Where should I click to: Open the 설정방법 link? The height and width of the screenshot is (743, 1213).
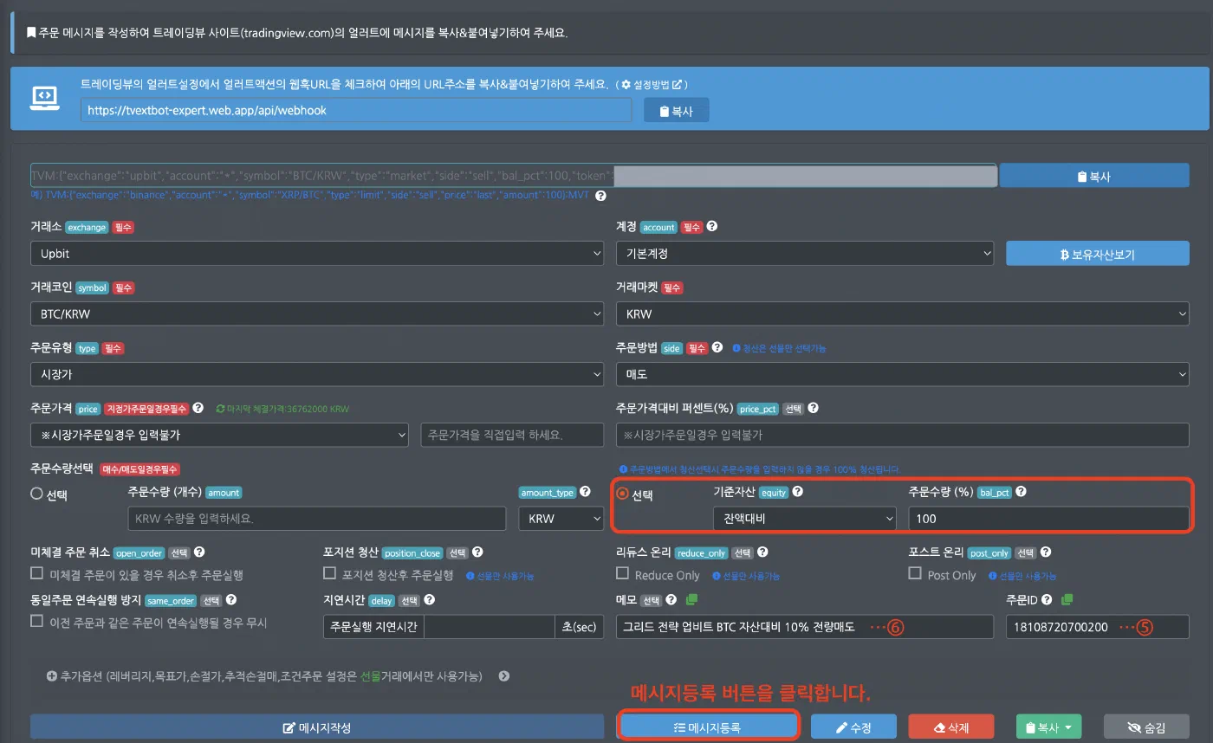coord(652,85)
